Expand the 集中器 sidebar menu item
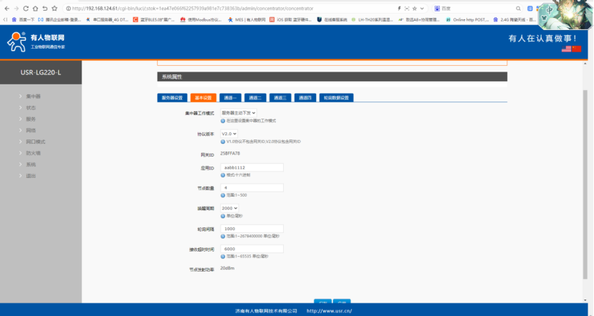The image size is (594, 316). point(33,96)
